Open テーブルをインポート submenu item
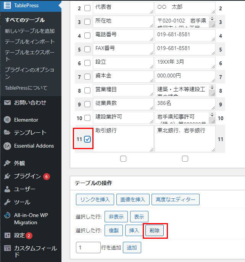This screenshot has height=262, width=245. (30, 42)
